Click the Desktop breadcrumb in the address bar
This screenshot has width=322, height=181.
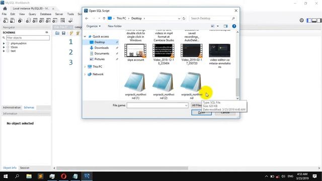click(136, 18)
